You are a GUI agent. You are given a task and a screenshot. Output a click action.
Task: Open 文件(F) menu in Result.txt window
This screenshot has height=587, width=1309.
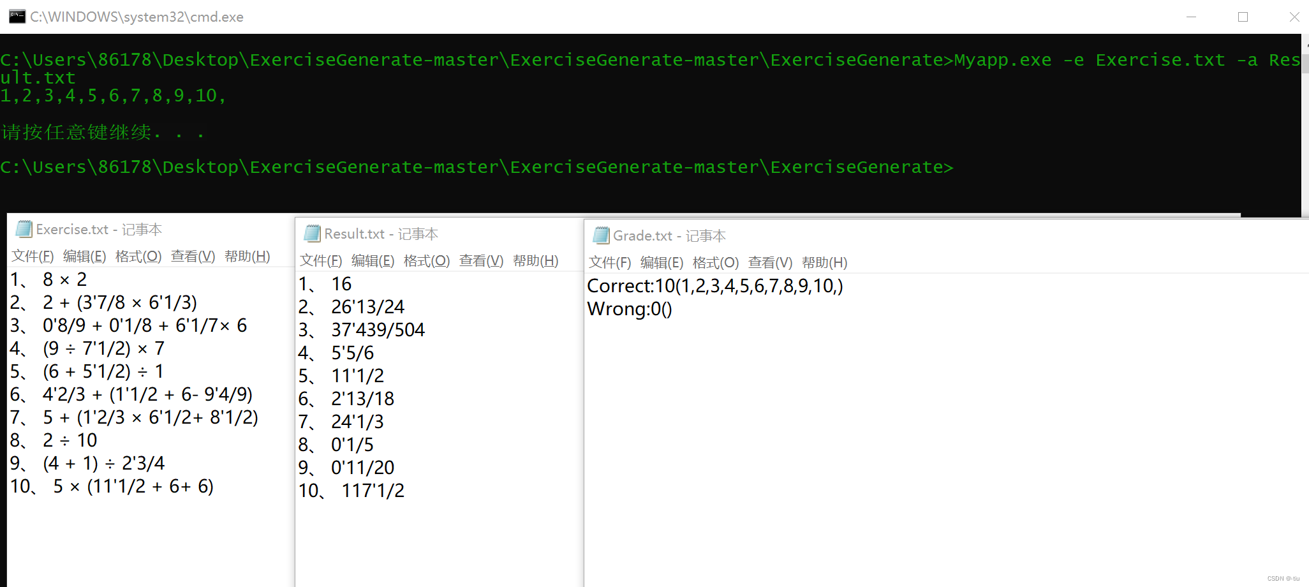click(x=321, y=261)
